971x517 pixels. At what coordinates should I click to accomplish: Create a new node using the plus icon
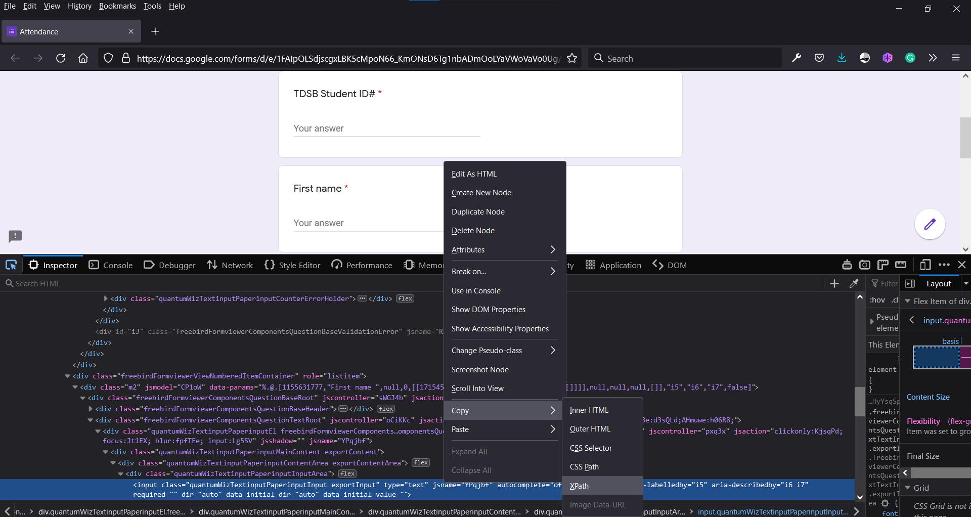(834, 283)
